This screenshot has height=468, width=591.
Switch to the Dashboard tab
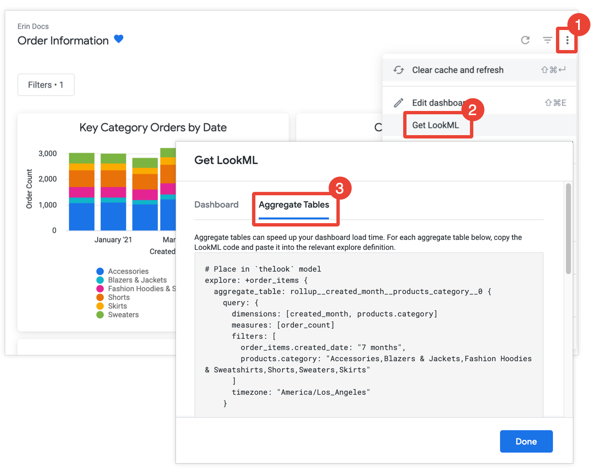tap(216, 205)
